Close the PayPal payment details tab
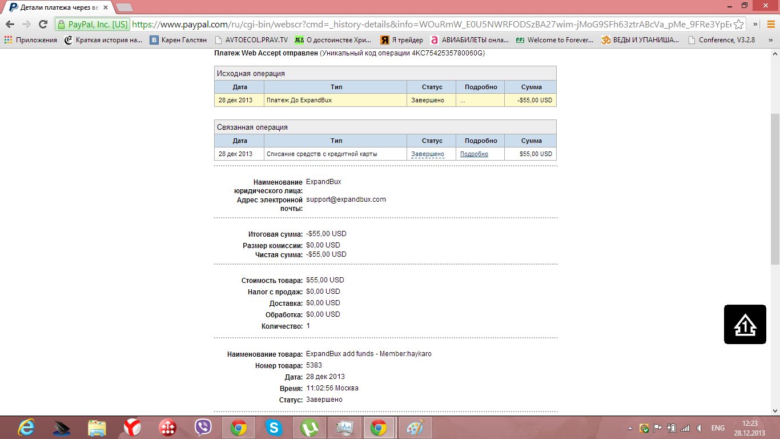Image resolution: width=780 pixels, height=439 pixels. pyautogui.click(x=106, y=8)
